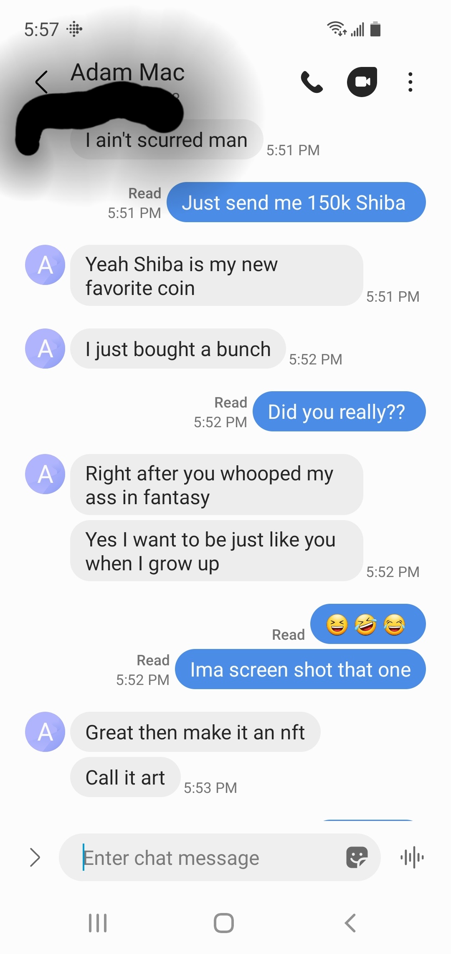Tap the voice call phone icon
The image size is (451, 954).
[x=312, y=82]
